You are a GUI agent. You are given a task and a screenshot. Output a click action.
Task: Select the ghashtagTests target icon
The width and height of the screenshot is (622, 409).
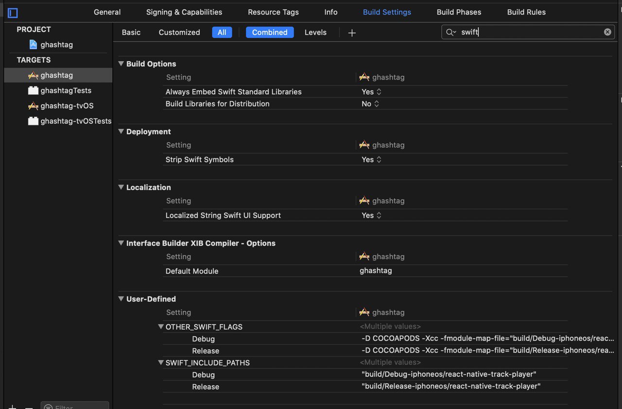[x=33, y=90]
